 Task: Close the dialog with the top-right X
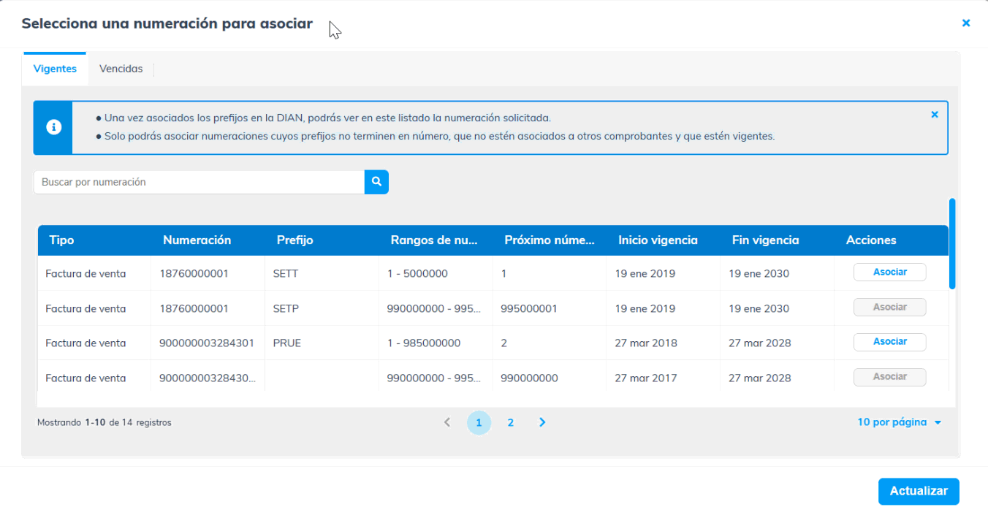pyautogui.click(x=965, y=23)
